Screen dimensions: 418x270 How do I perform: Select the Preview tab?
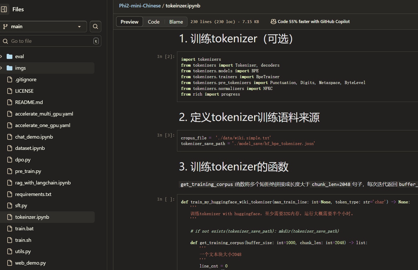[129, 22]
